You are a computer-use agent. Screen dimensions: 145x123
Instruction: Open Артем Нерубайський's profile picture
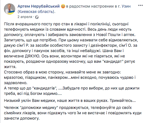tap(10, 9)
